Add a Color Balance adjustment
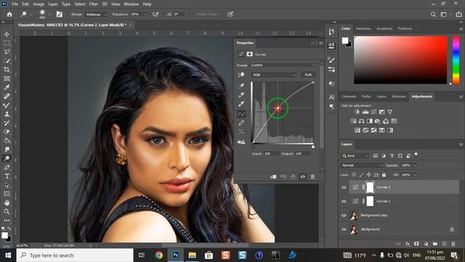The height and width of the screenshot is (262, 465). click(362, 122)
